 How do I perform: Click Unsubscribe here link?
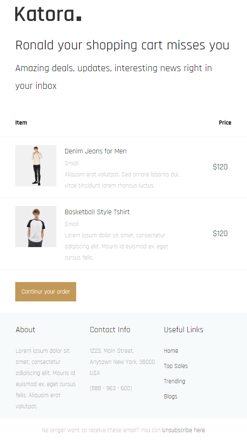[183, 430]
